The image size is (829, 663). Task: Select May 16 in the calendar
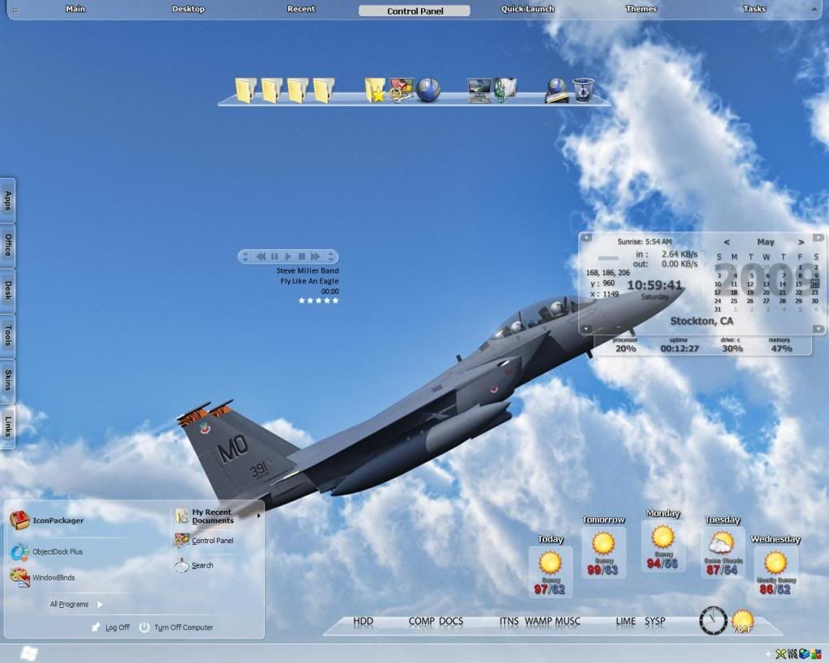point(814,284)
